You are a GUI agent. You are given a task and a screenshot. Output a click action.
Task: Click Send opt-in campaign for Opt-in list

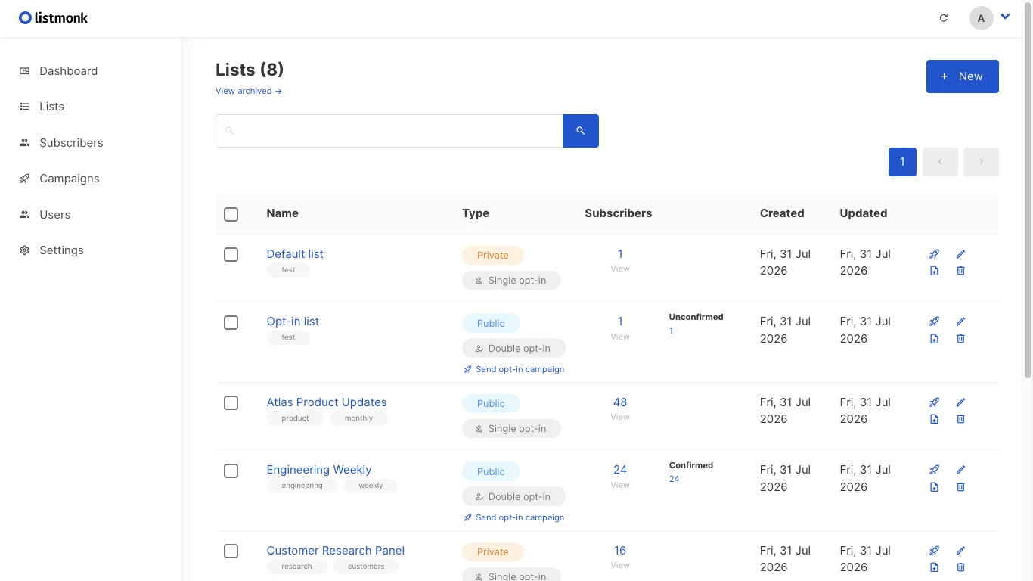coord(514,369)
